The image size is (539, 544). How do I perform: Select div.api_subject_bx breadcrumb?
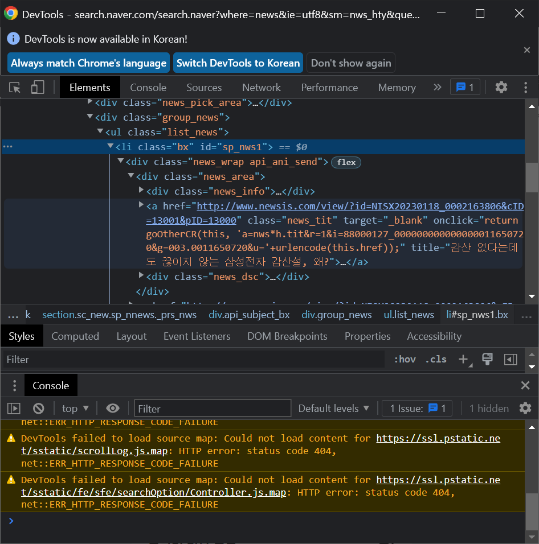pyautogui.click(x=249, y=315)
